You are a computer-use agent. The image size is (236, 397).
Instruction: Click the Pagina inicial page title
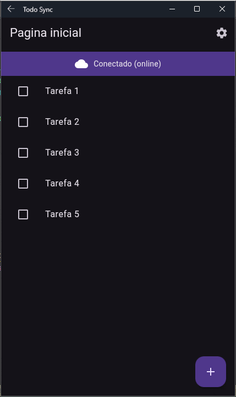click(x=46, y=33)
